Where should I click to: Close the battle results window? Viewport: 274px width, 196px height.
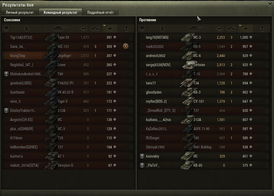tap(270, 4)
